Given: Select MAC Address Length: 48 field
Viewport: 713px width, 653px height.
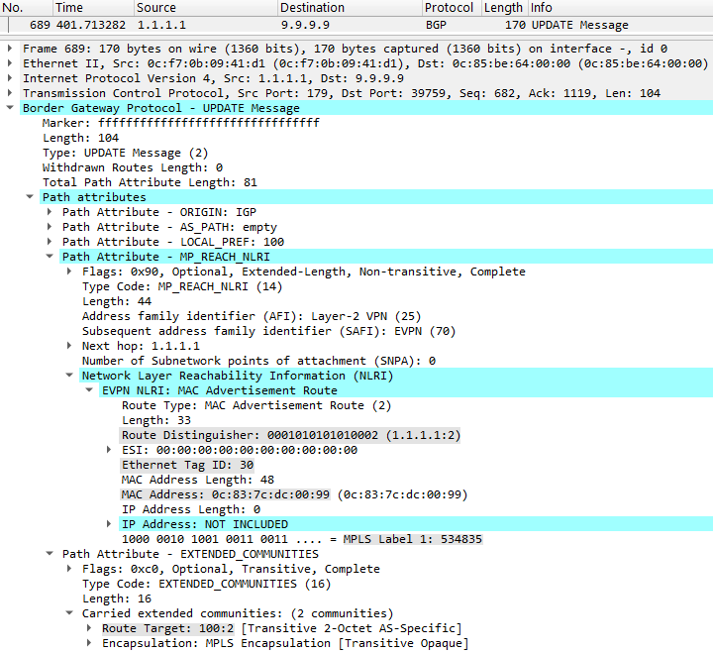Looking at the screenshot, I should click(198, 480).
